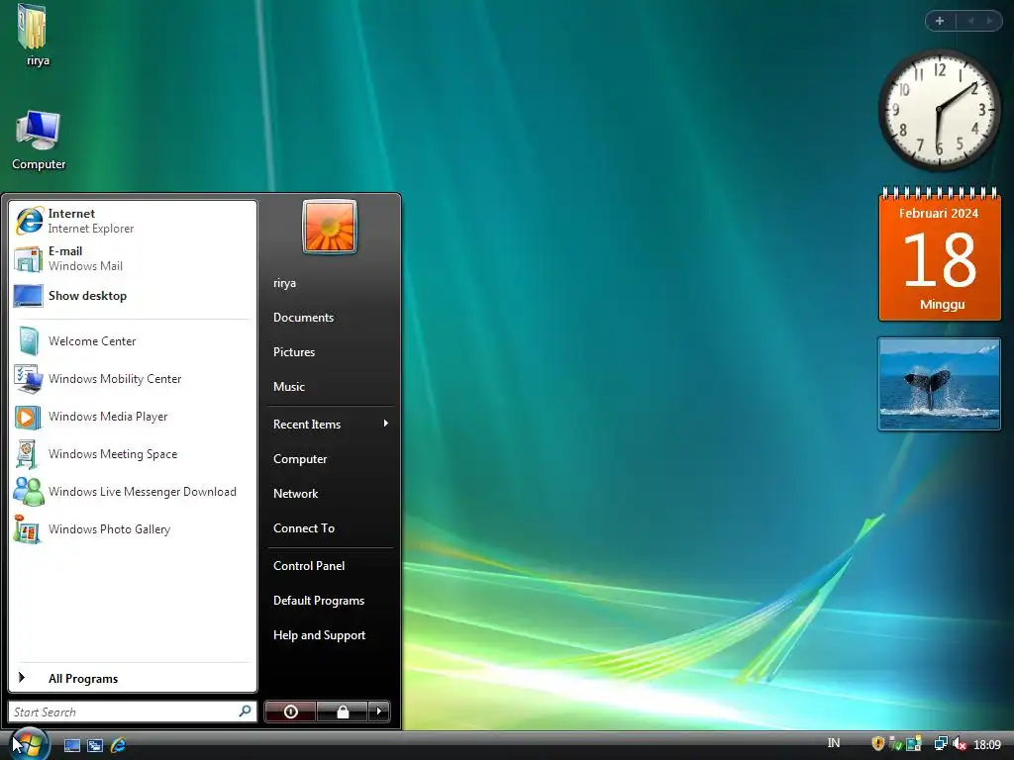
Task: Click Switch between windows quick launch icon
Action: [x=95, y=745]
